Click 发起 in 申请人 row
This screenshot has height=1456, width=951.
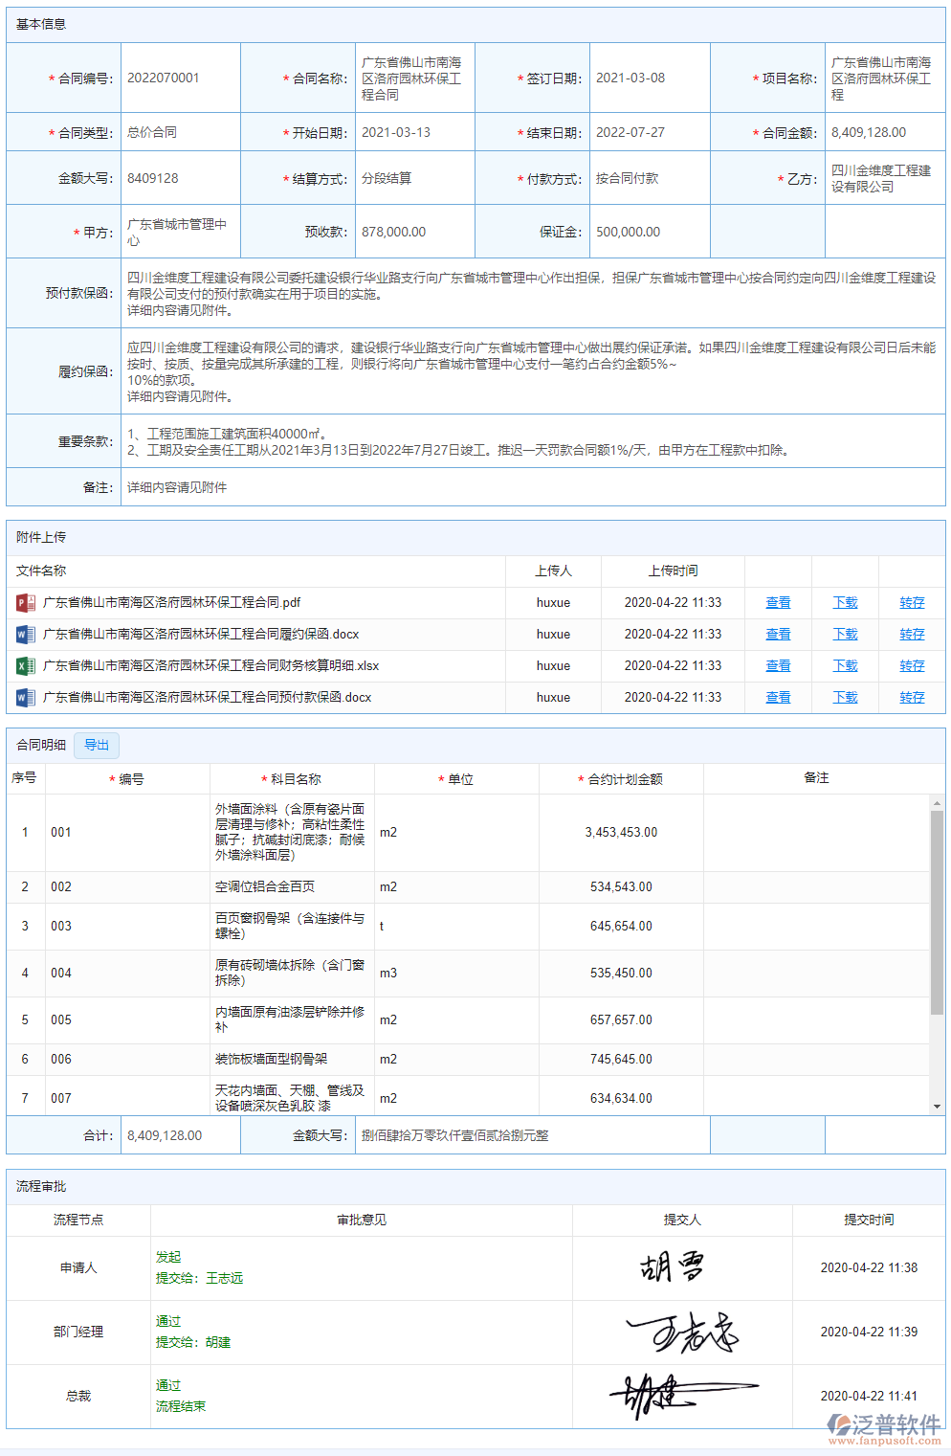168,1258
